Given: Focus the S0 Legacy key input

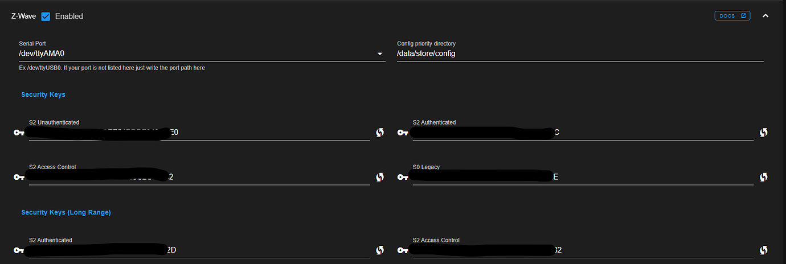Looking at the screenshot, I should click(583, 177).
